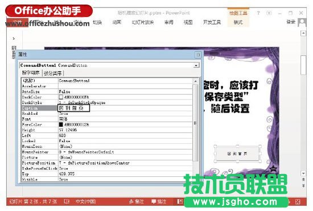Viewport: 313px width, 211px height.
Task: Select the Caption property name
Action: coord(39,108)
